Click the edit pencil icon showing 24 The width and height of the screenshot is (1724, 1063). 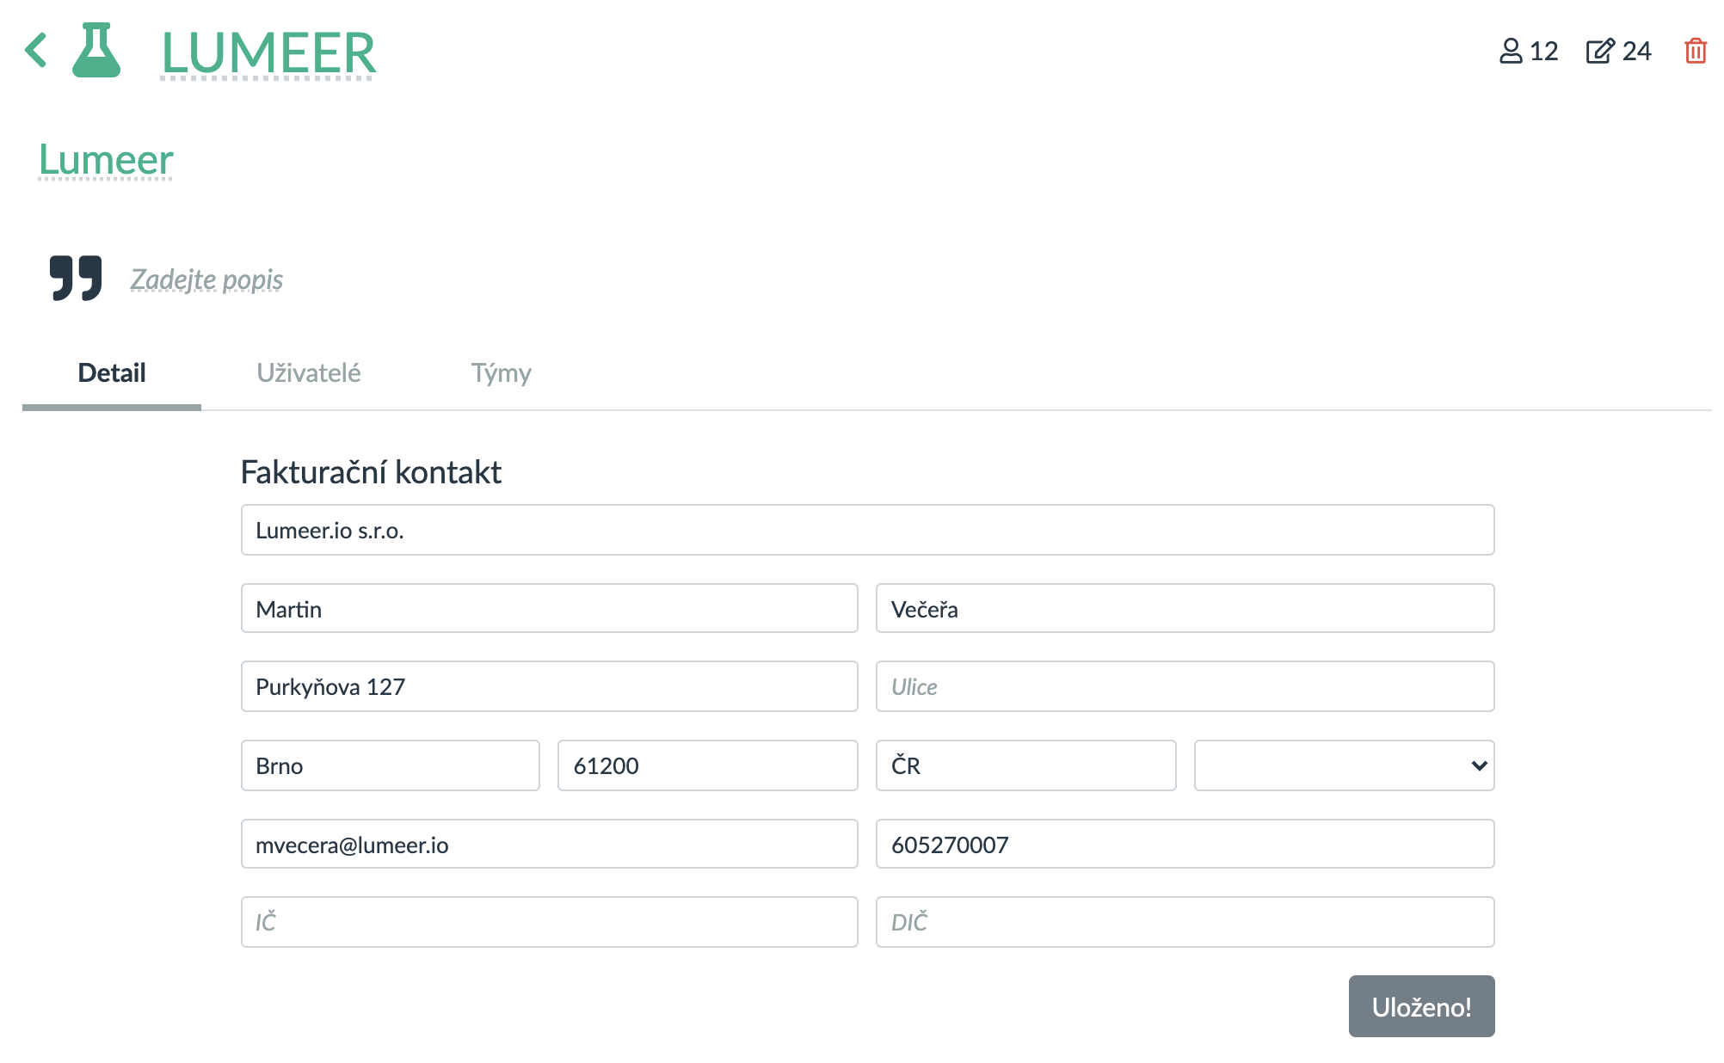tap(1618, 52)
